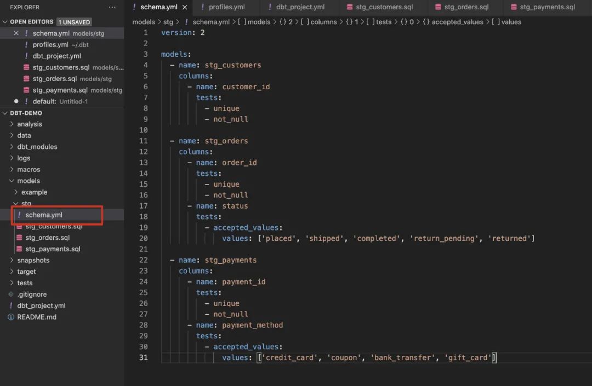Select profiles.yml in Open Editors list

[62, 44]
